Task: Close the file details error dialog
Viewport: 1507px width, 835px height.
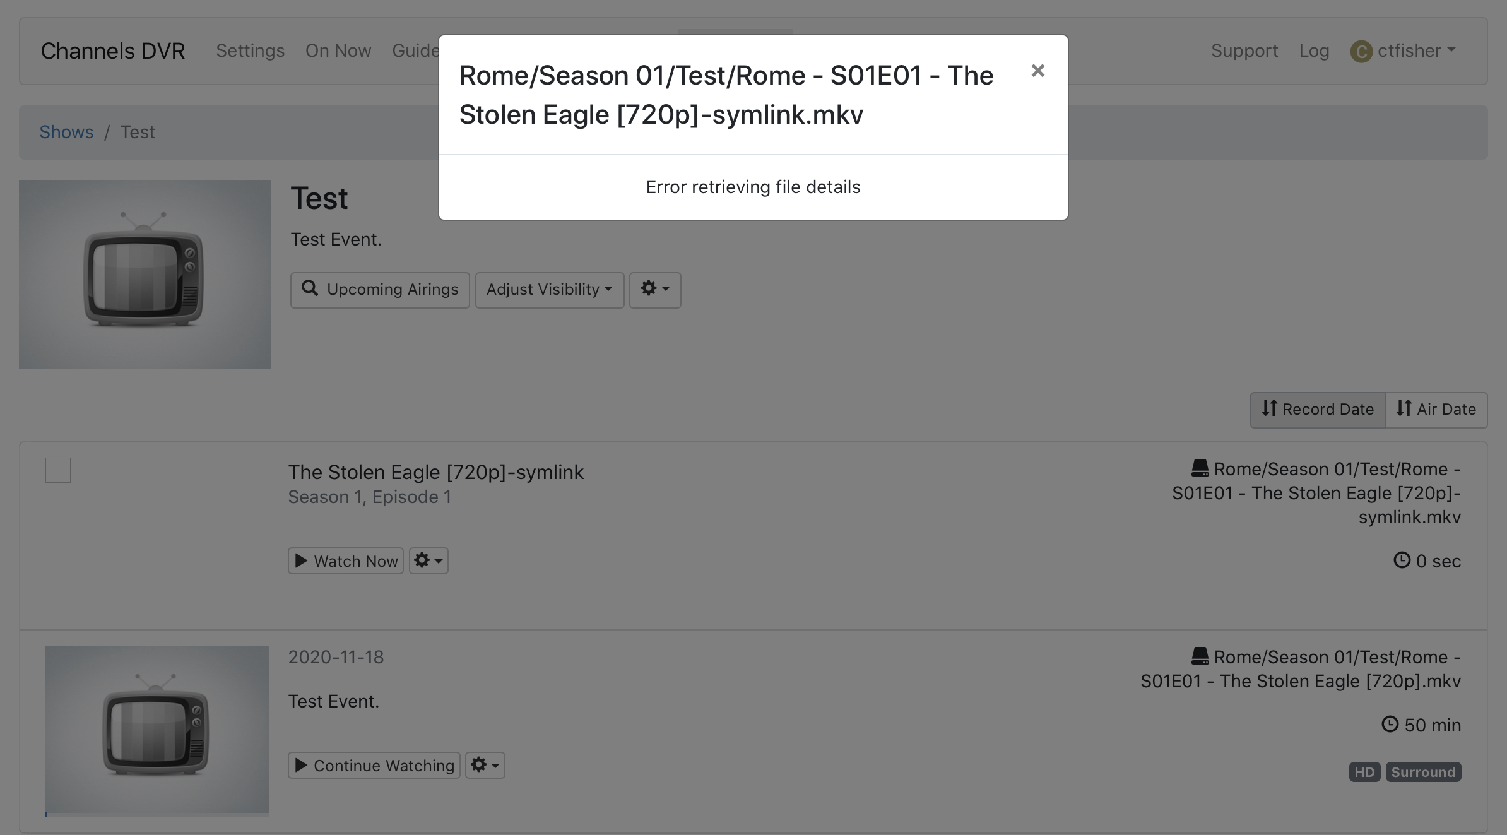Action: 1037,71
